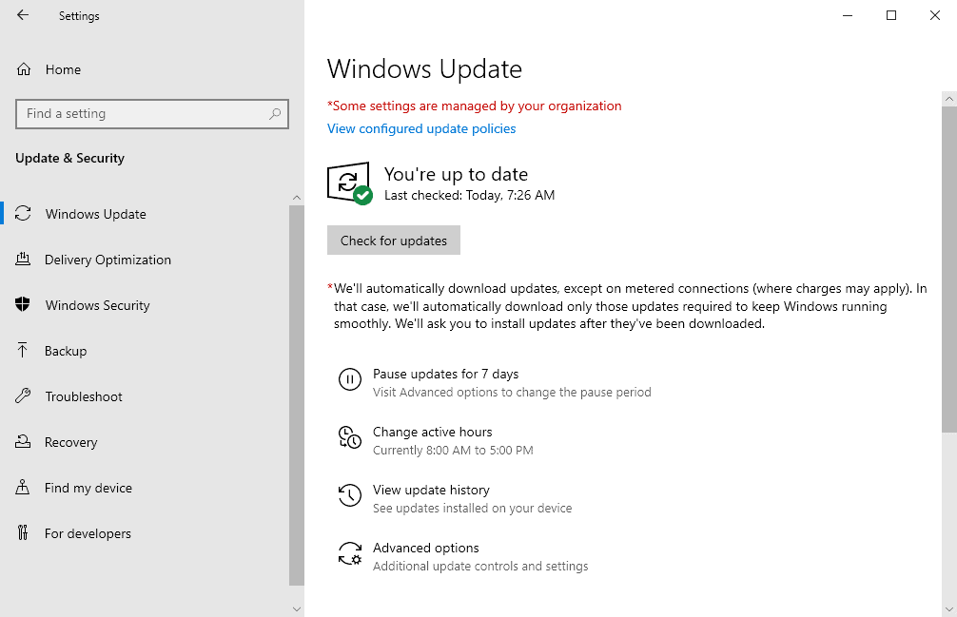Screen dimensions: 957x617
Task: Open Advanced options via its gear icon
Action: click(x=350, y=553)
